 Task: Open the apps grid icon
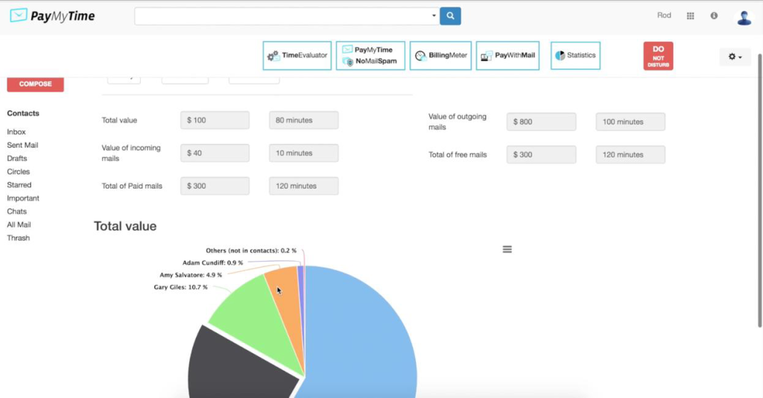pyautogui.click(x=690, y=16)
